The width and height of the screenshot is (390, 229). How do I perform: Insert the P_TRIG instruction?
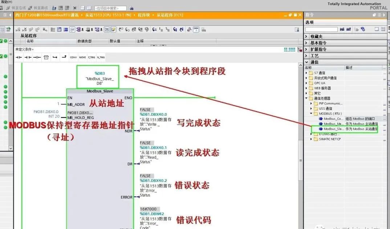click(x=92, y=57)
